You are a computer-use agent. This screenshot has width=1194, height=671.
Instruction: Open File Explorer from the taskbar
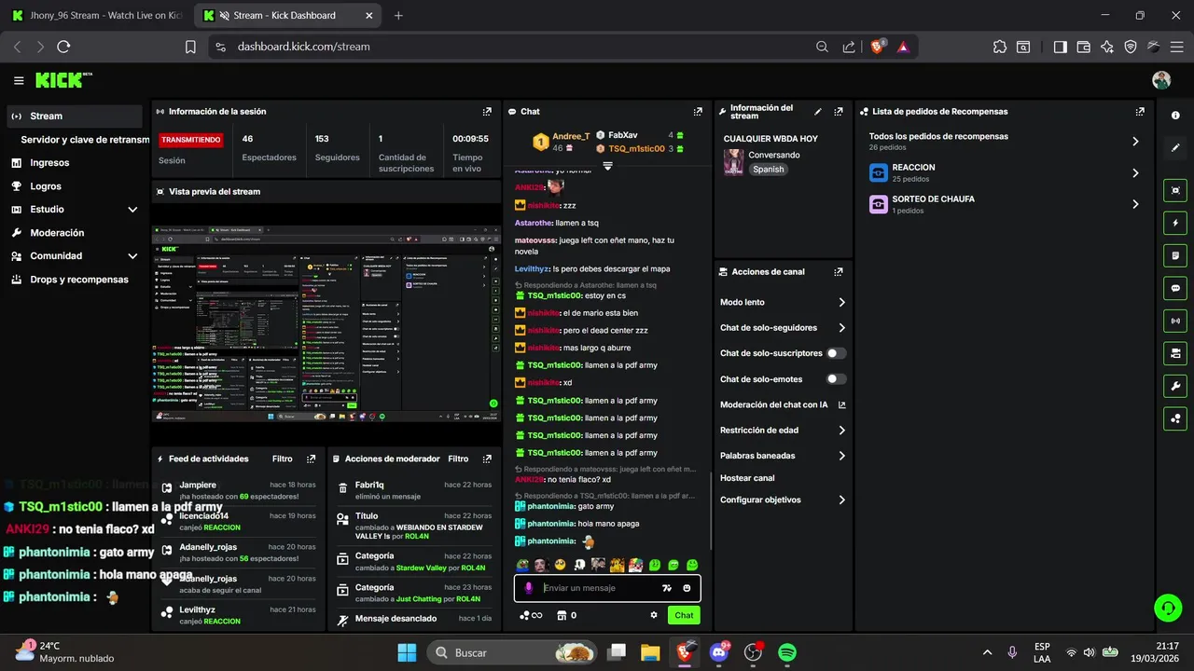[x=651, y=652]
